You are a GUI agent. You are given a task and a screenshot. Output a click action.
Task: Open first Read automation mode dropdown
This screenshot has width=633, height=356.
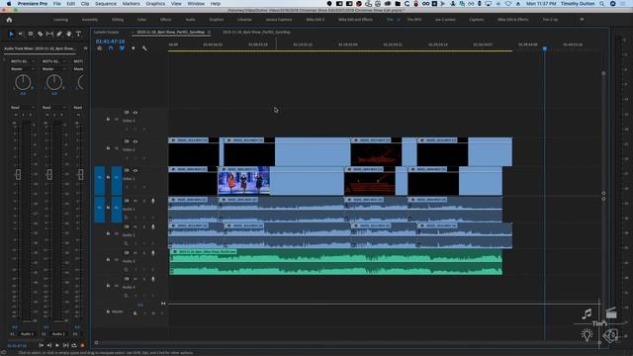(x=23, y=108)
